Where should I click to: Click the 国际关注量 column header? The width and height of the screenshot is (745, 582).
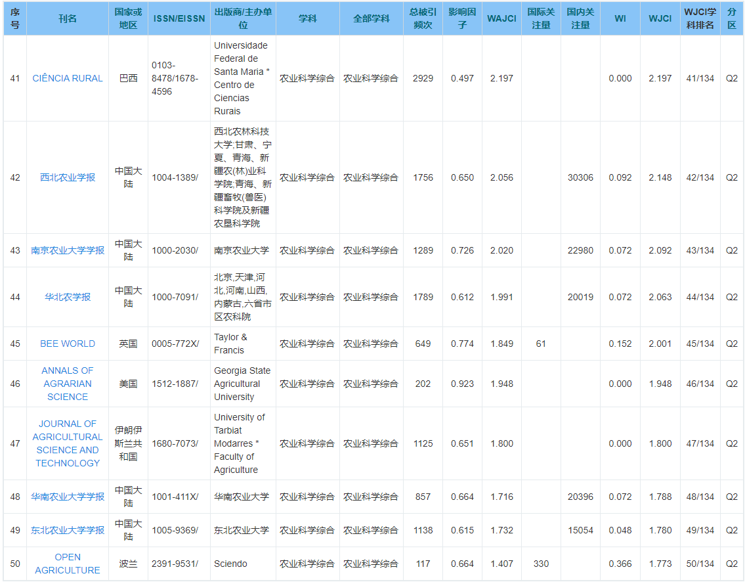coord(541,18)
